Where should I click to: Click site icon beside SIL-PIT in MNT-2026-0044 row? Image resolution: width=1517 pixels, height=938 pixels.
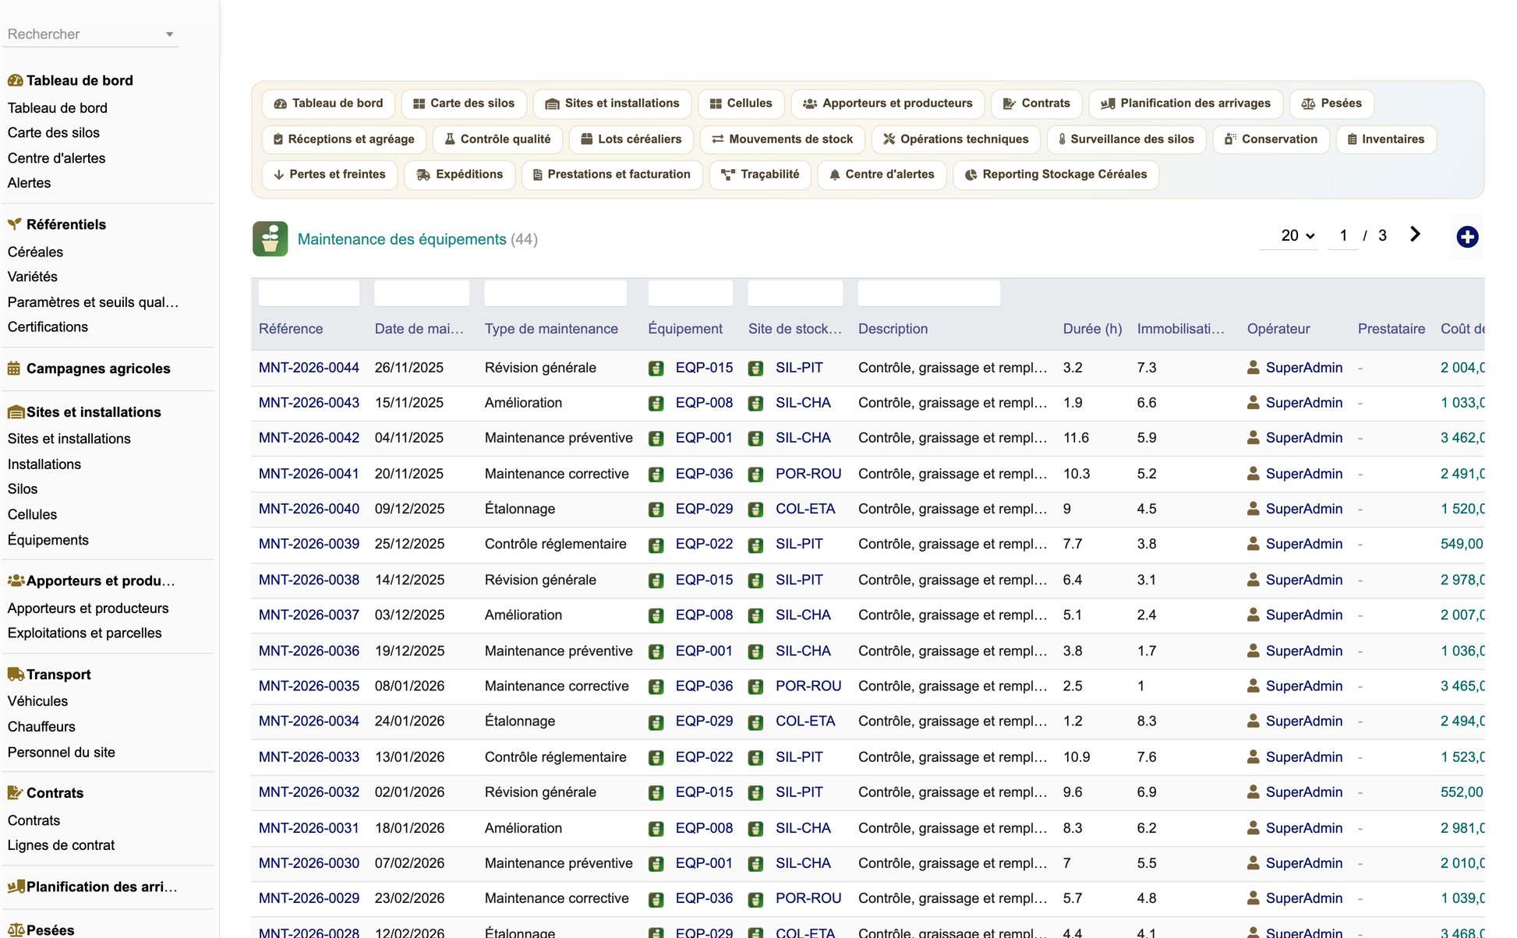pos(755,368)
